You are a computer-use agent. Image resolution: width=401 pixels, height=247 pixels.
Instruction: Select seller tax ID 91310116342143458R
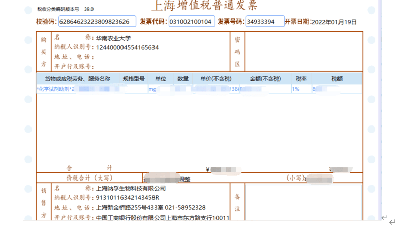[128, 198]
